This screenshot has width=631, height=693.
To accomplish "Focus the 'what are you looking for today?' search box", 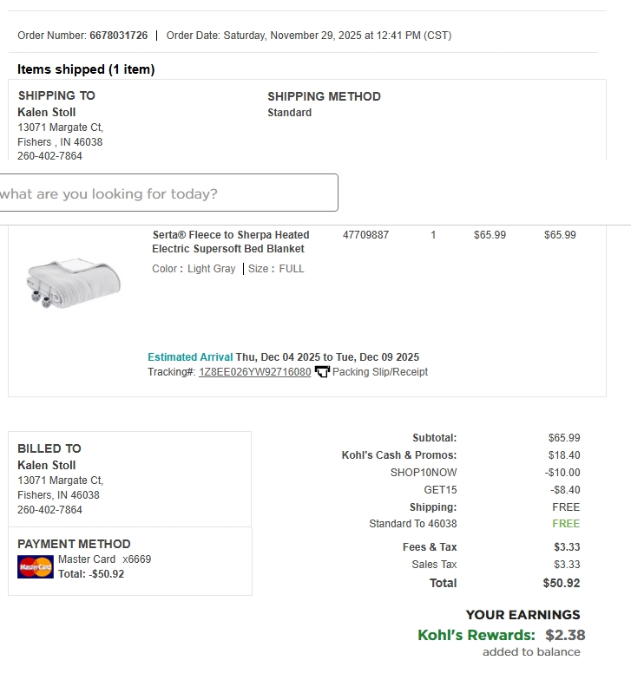I will click(168, 193).
